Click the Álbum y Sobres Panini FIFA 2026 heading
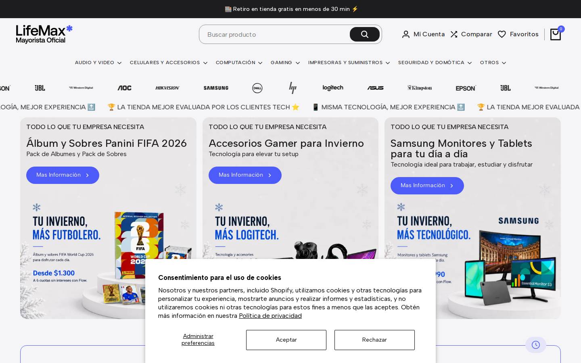This screenshot has height=363, width=581. pos(107,143)
